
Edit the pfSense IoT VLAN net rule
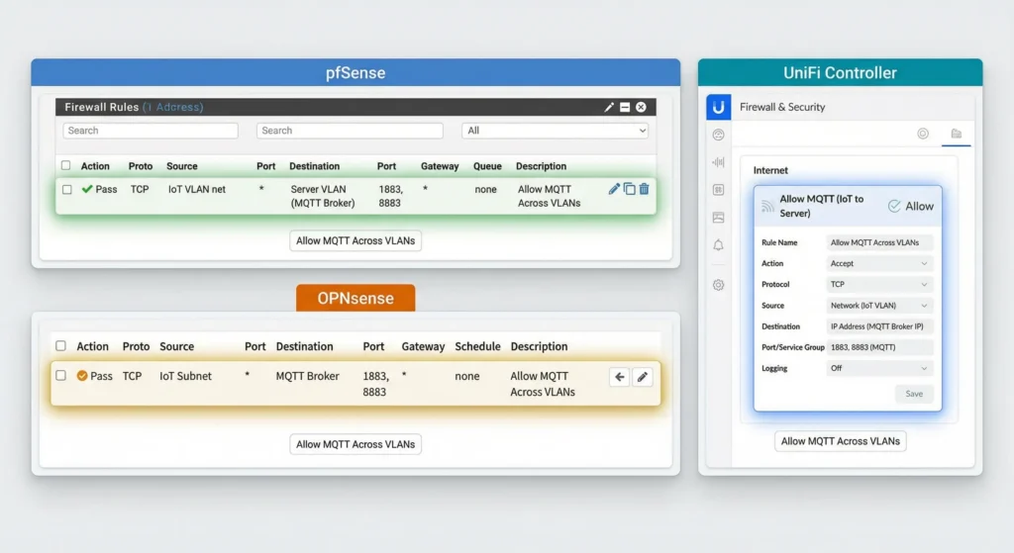coord(614,189)
